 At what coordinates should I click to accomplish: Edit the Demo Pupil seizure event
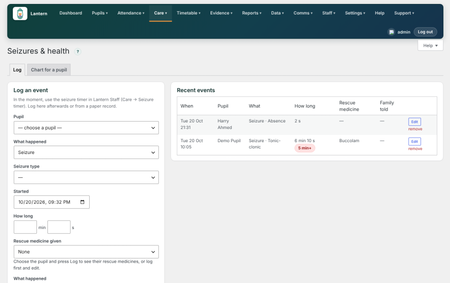414,141
